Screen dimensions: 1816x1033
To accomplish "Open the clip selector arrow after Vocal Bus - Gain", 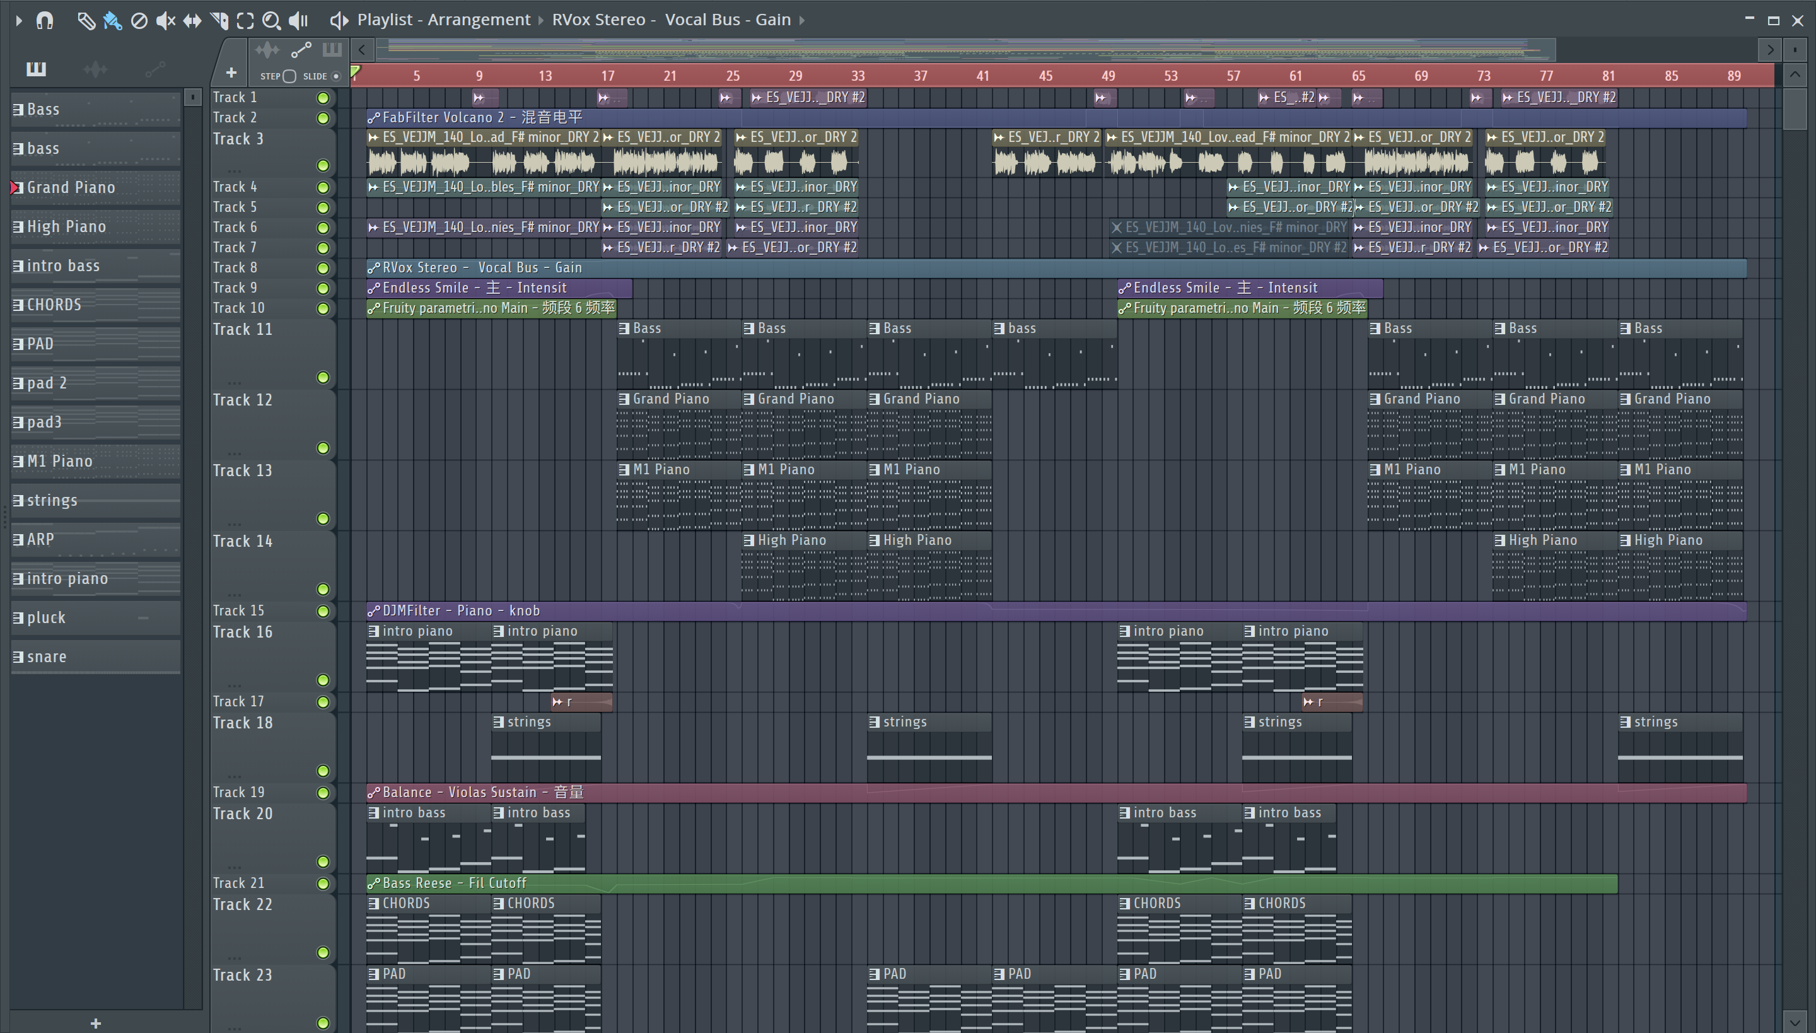I will pyautogui.click(x=801, y=20).
